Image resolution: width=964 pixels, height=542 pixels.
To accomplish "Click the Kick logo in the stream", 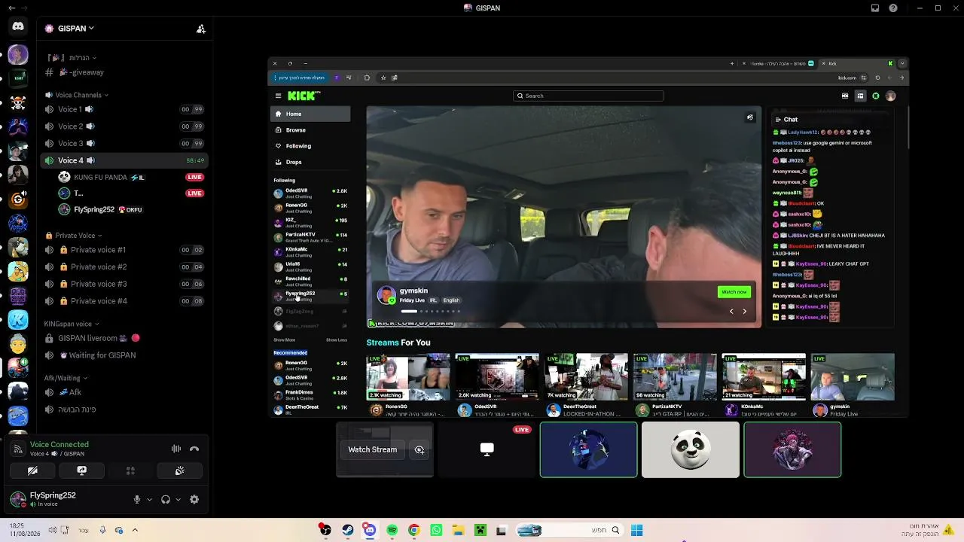I will (x=304, y=96).
